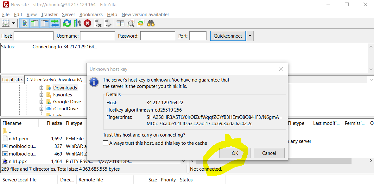Open the Transfer menu
The height and width of the screenshot is (195, 374).
click(x=49, y=15)
